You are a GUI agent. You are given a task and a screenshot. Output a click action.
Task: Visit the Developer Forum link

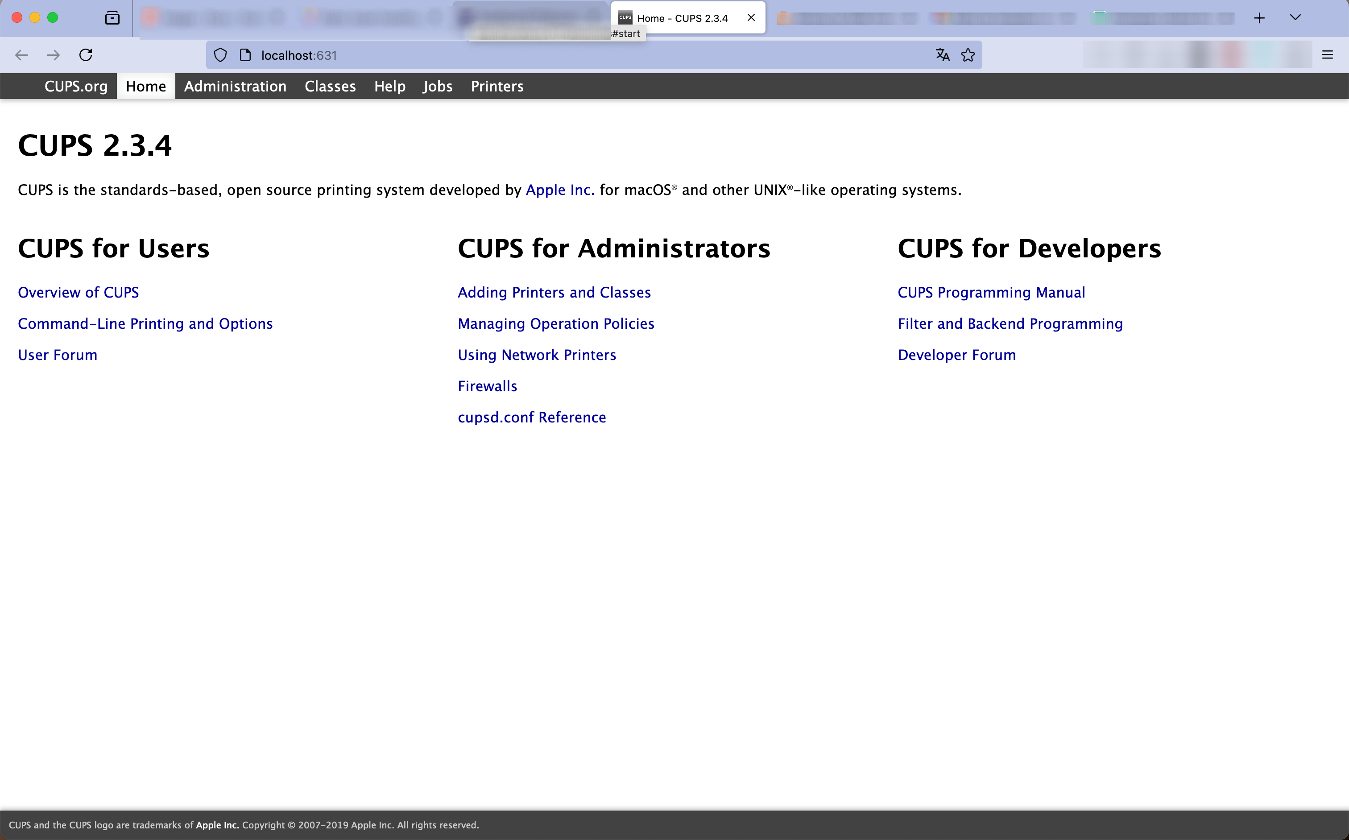[957, 355]
